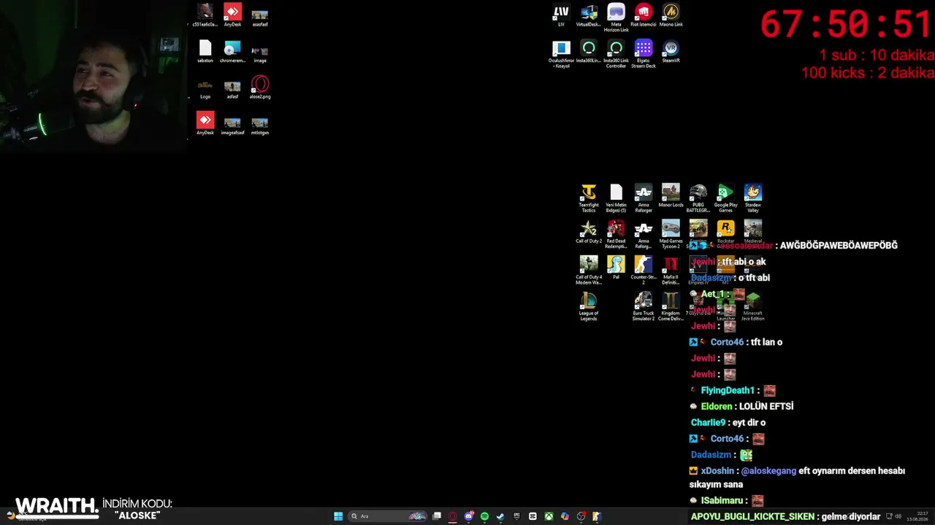Launch Call of Duty 2
Image resolution: width=935 pixels, height=525 pixels.
click(589, 231)
